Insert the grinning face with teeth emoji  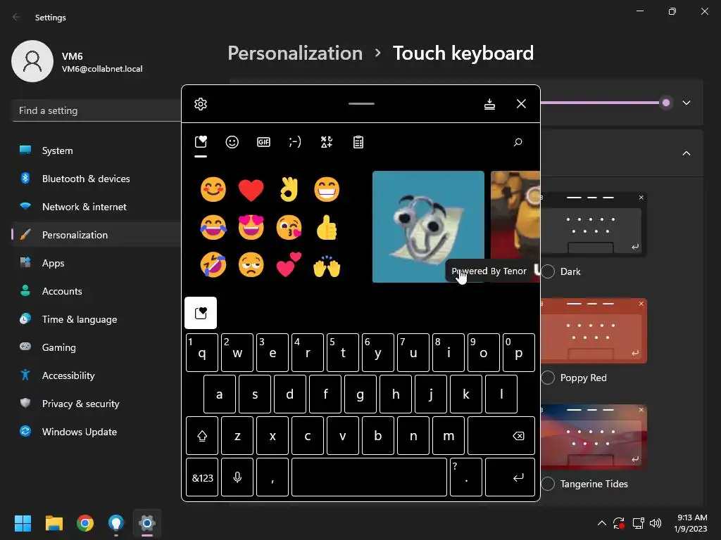pyautogui.click(x=327, y=190)
